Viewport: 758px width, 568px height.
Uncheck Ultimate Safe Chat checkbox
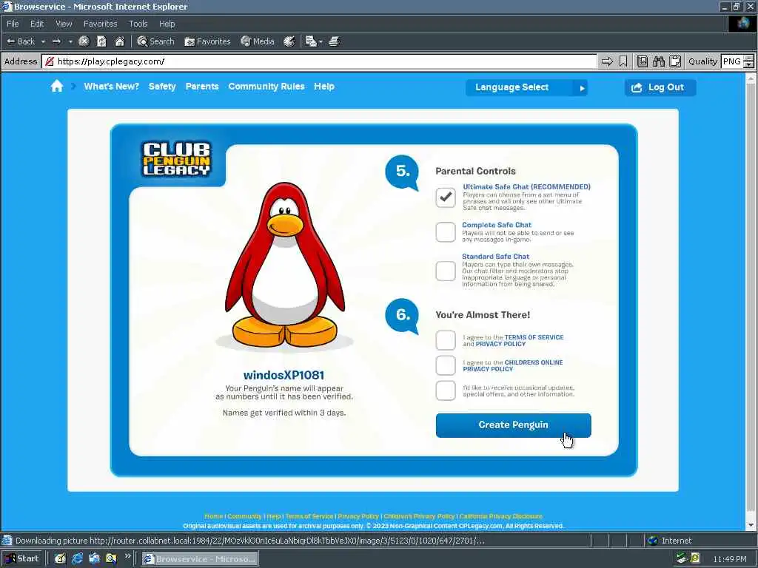point(445,197)
